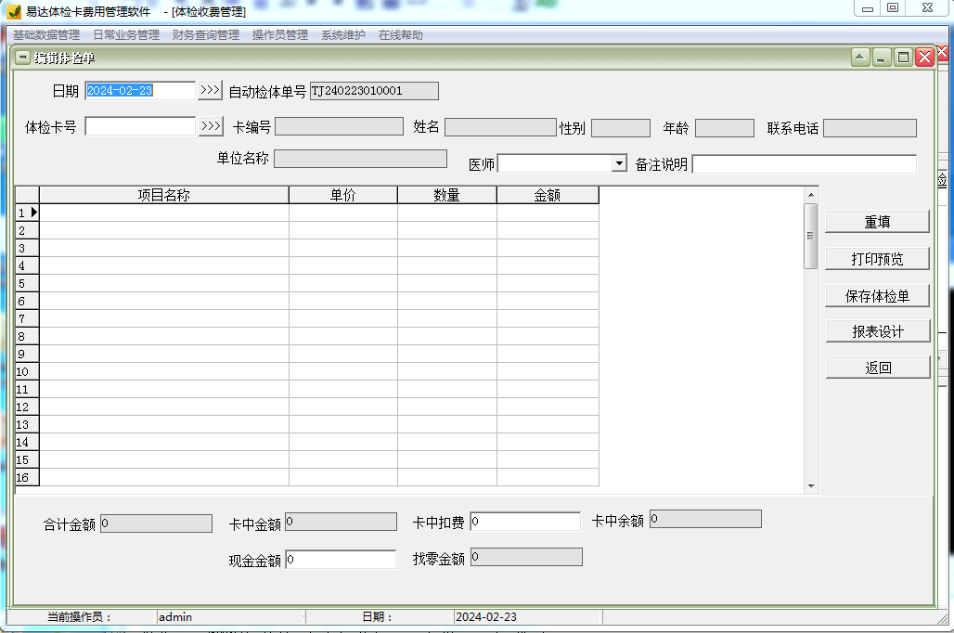Click the 卡中余额 field
The width and height of the screenshot is (954, 633).
(x=706, y=519)
